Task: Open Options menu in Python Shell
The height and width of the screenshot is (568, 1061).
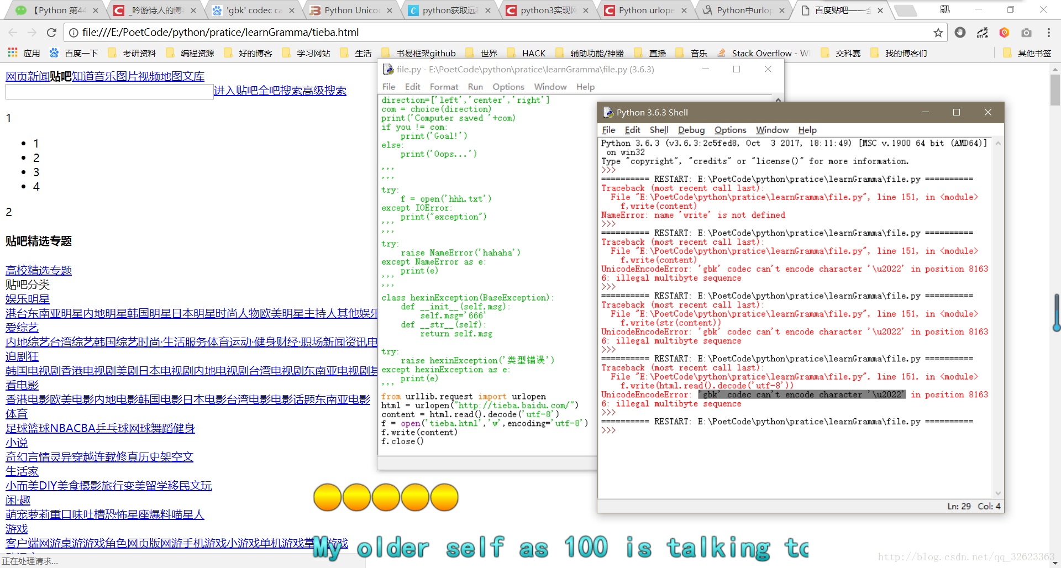Action: pyautogui.click(x=730, y=130)
